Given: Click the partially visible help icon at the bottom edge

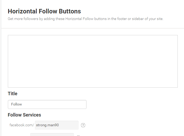Looking at the screenshot, I should [x=78, y=136].
